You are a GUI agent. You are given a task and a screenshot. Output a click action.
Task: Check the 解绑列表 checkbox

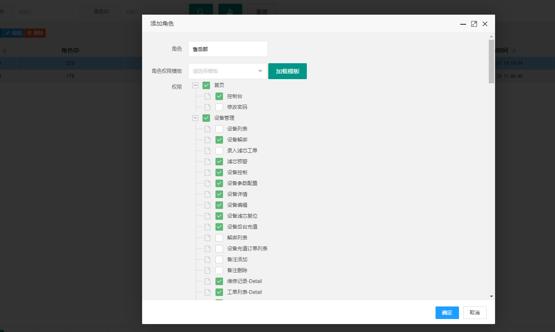219,238
